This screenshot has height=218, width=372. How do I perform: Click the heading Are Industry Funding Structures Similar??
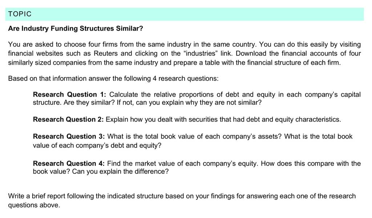pos(76,28)
